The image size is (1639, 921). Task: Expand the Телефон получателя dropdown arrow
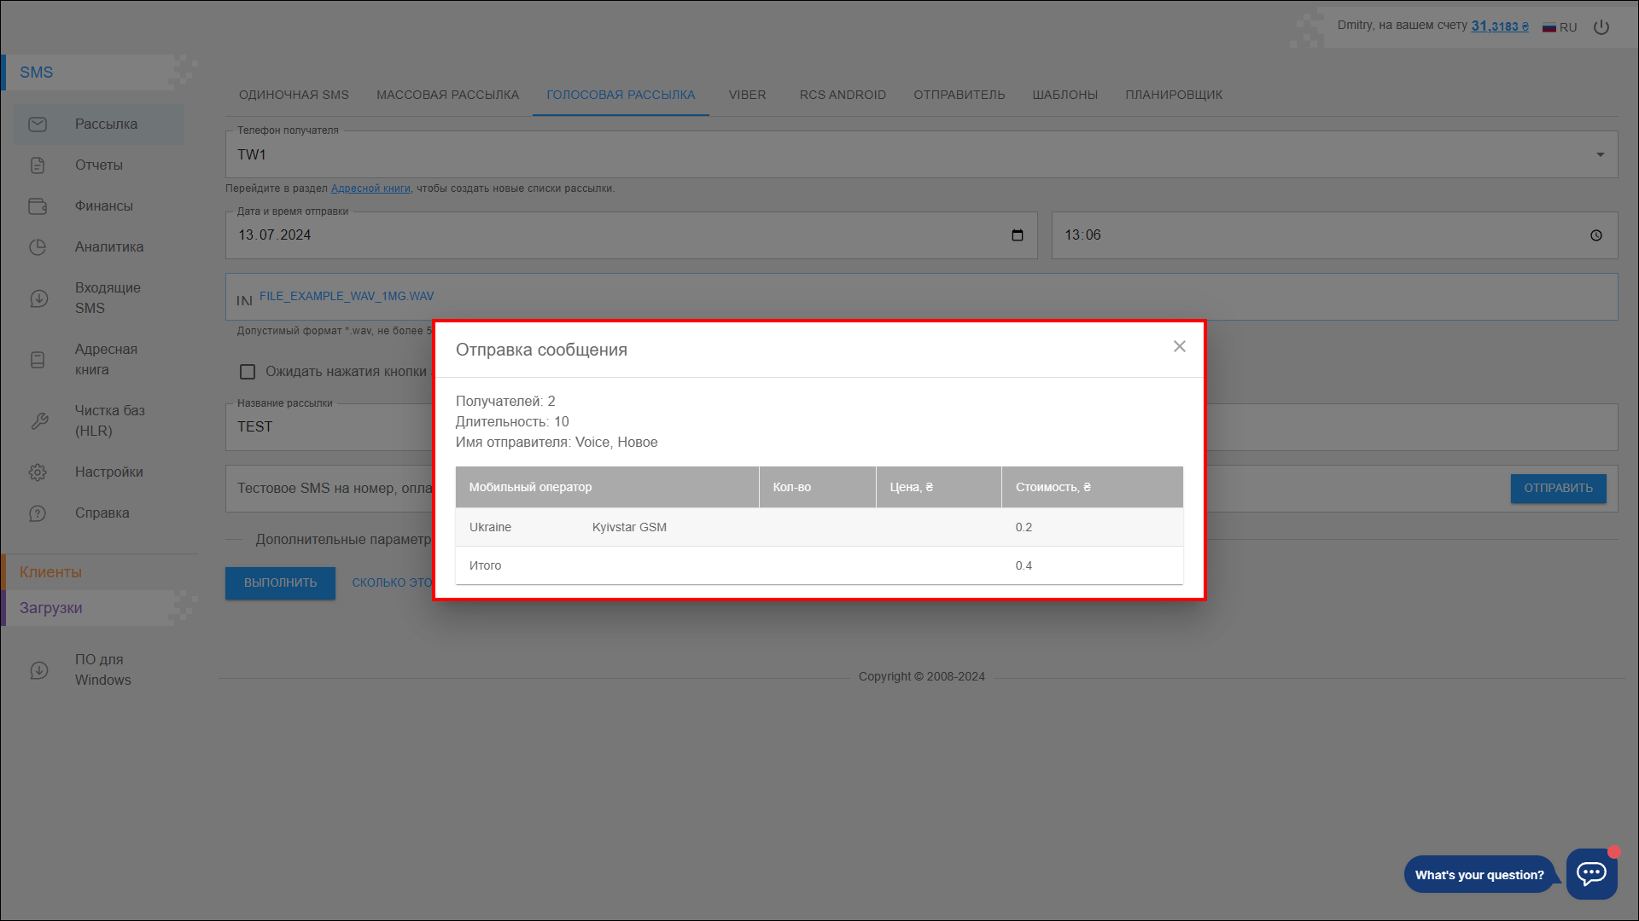[1600, 154]
